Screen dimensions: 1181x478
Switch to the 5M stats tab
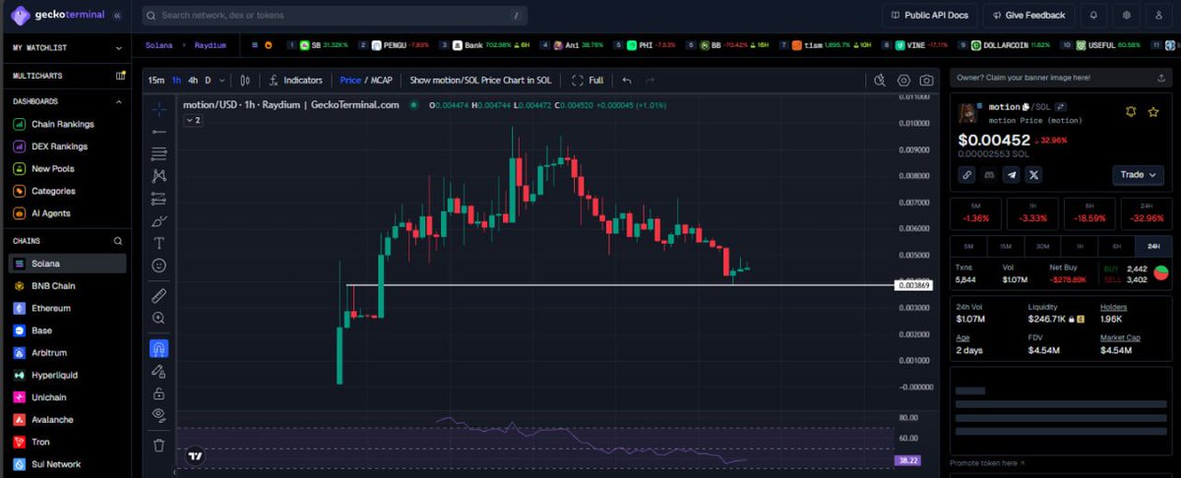[x=968, y=245]
